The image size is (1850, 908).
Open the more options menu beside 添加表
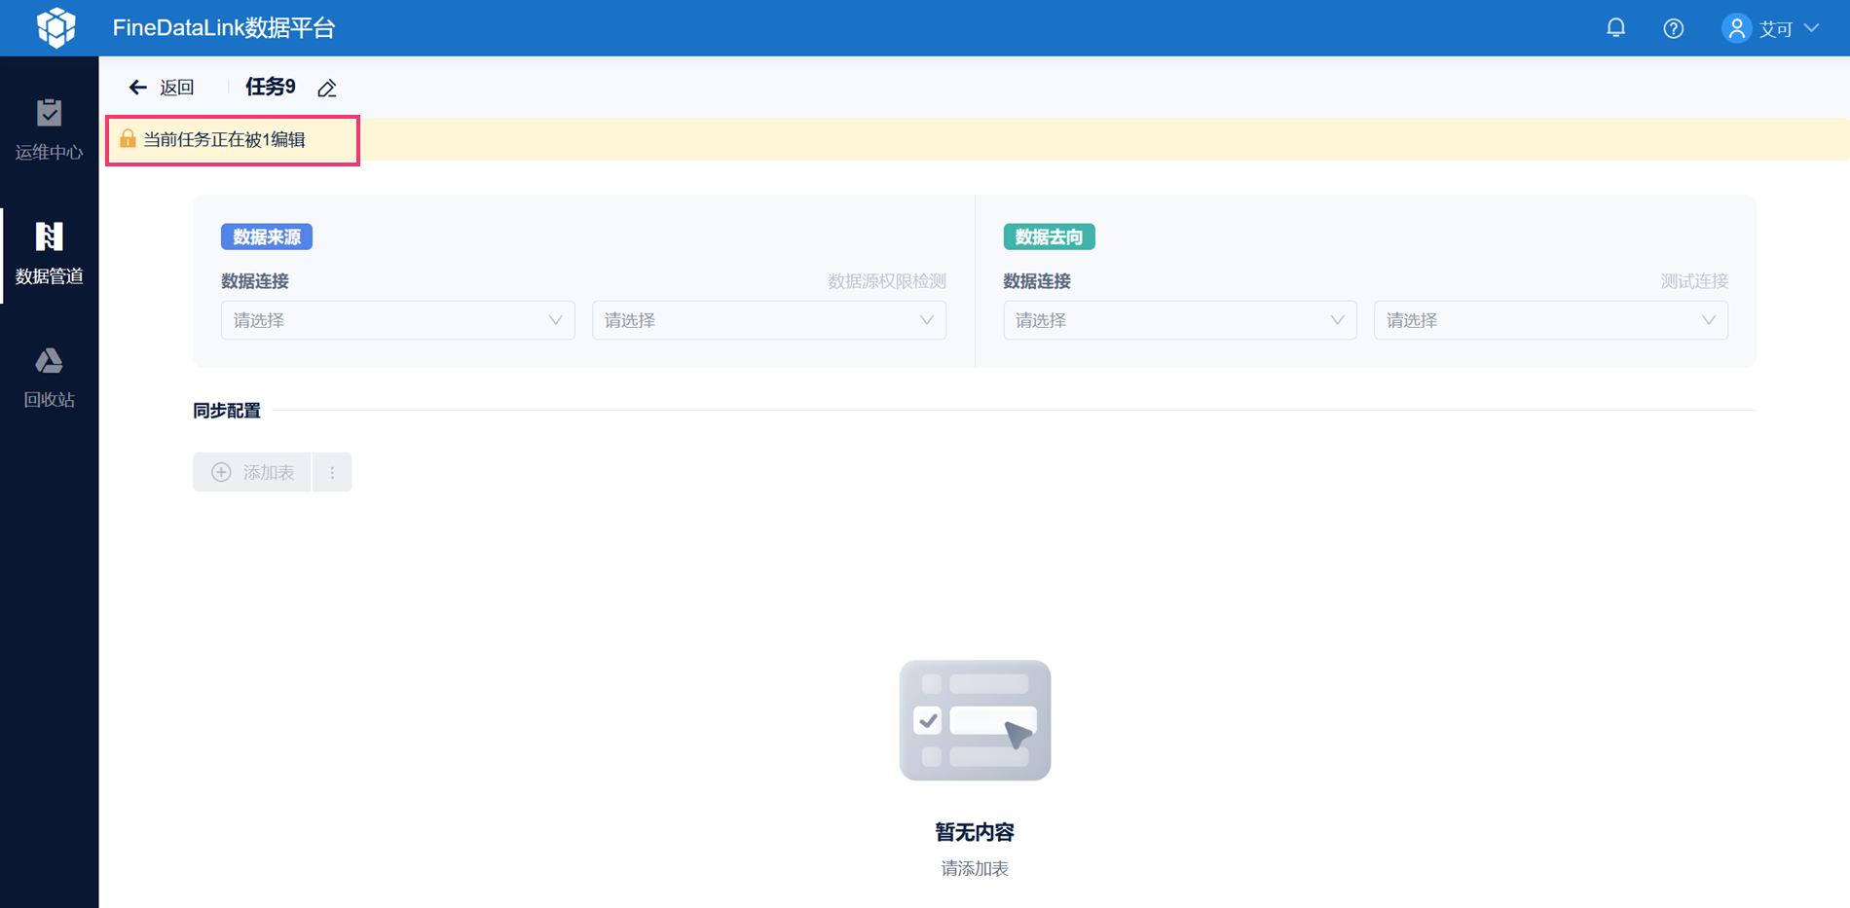[x=332, y=472]
